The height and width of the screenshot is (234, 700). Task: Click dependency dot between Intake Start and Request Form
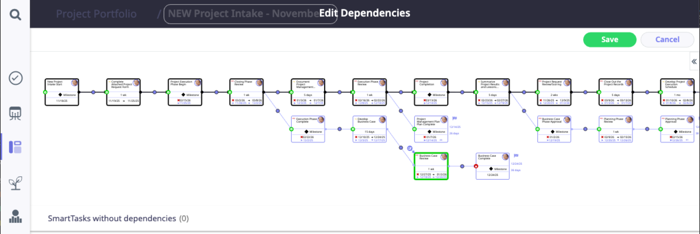[93, 92]
